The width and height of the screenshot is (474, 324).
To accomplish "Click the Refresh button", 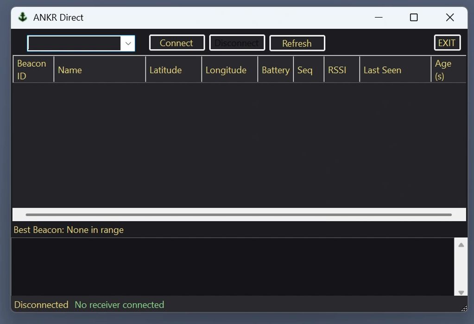I will tap(297, 43).
